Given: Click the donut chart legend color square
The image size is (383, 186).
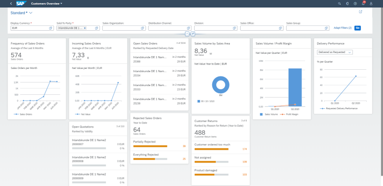Looking at the screenshot, I should (x=199, y=101).
